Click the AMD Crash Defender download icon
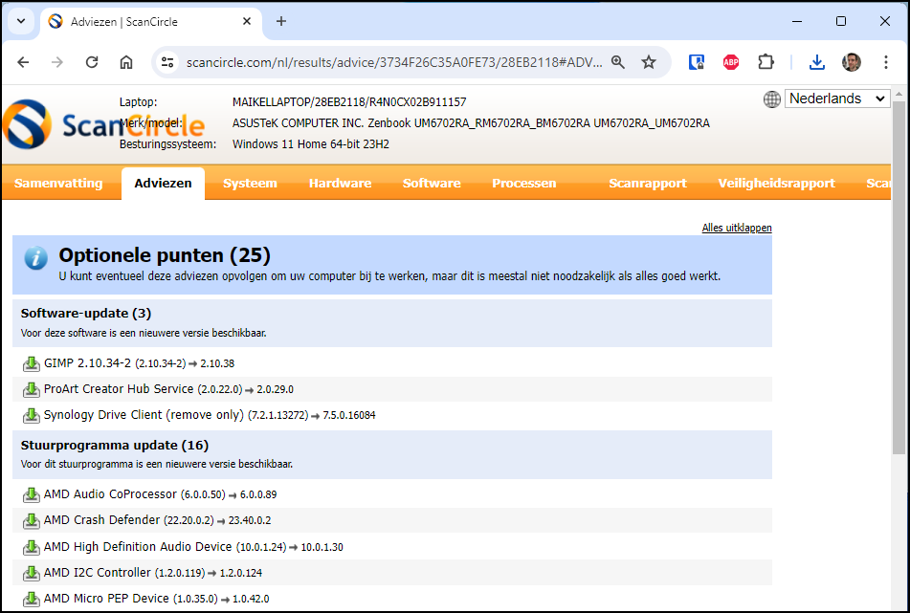 coord(31,521)
